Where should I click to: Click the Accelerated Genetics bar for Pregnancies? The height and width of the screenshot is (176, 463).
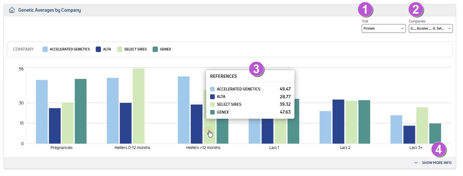click(x=42, y=112)
